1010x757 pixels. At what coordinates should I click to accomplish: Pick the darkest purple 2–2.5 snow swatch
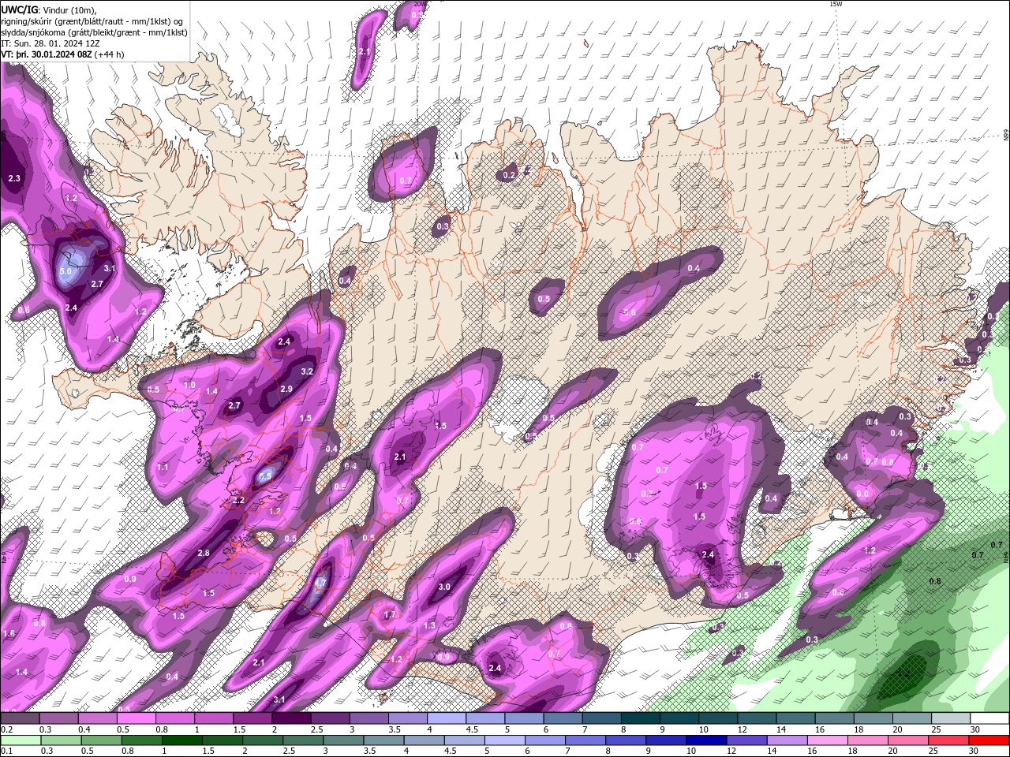click(291, 718)
